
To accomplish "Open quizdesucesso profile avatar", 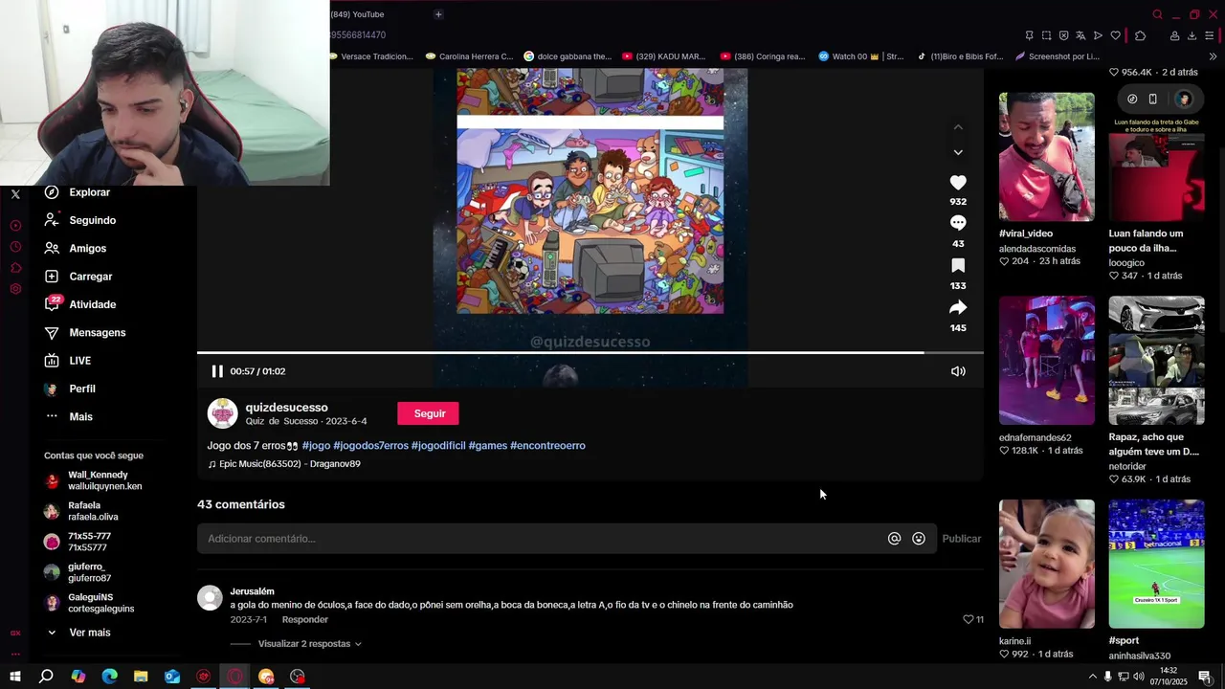I will pyautogui.click(x=223, y=413).
